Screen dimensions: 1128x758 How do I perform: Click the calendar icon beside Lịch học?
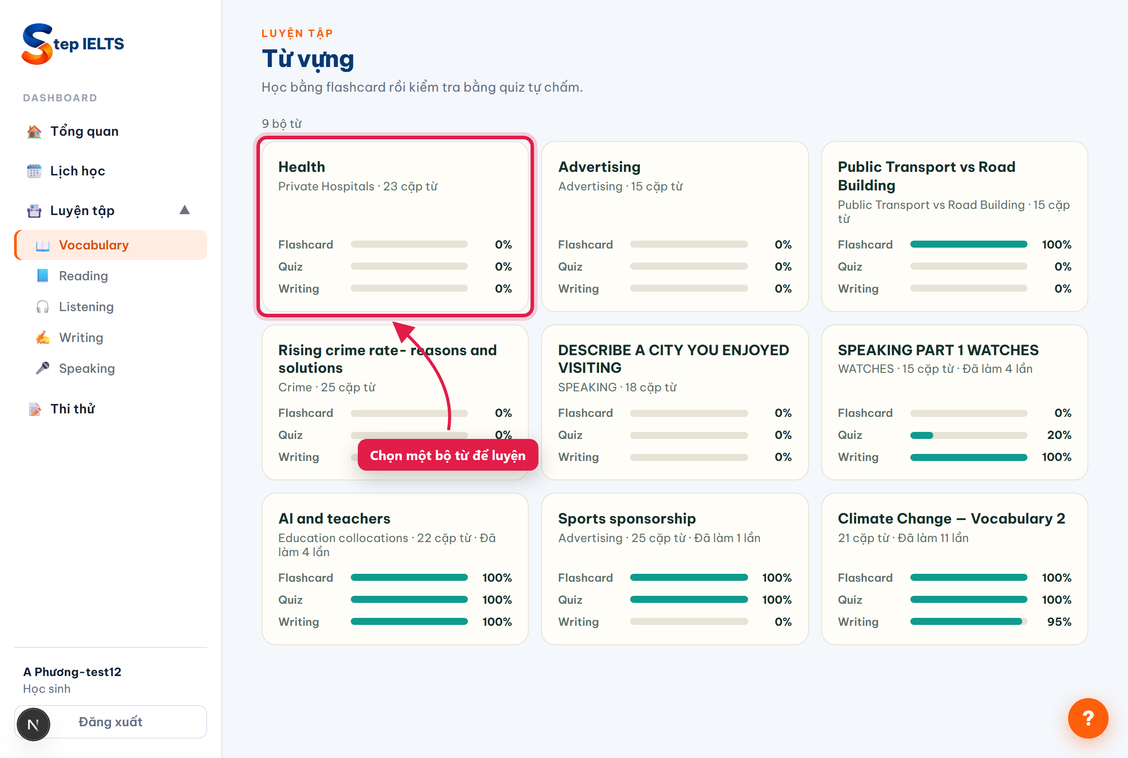34,171
